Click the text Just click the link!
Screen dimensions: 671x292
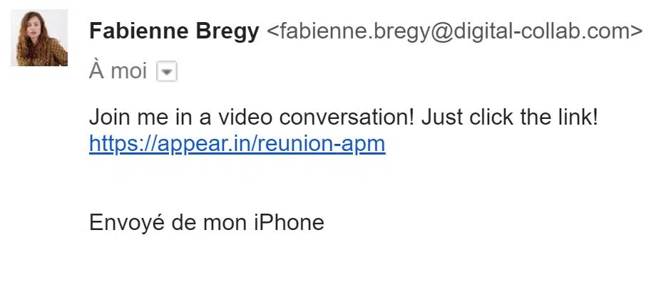coord(509,118)
